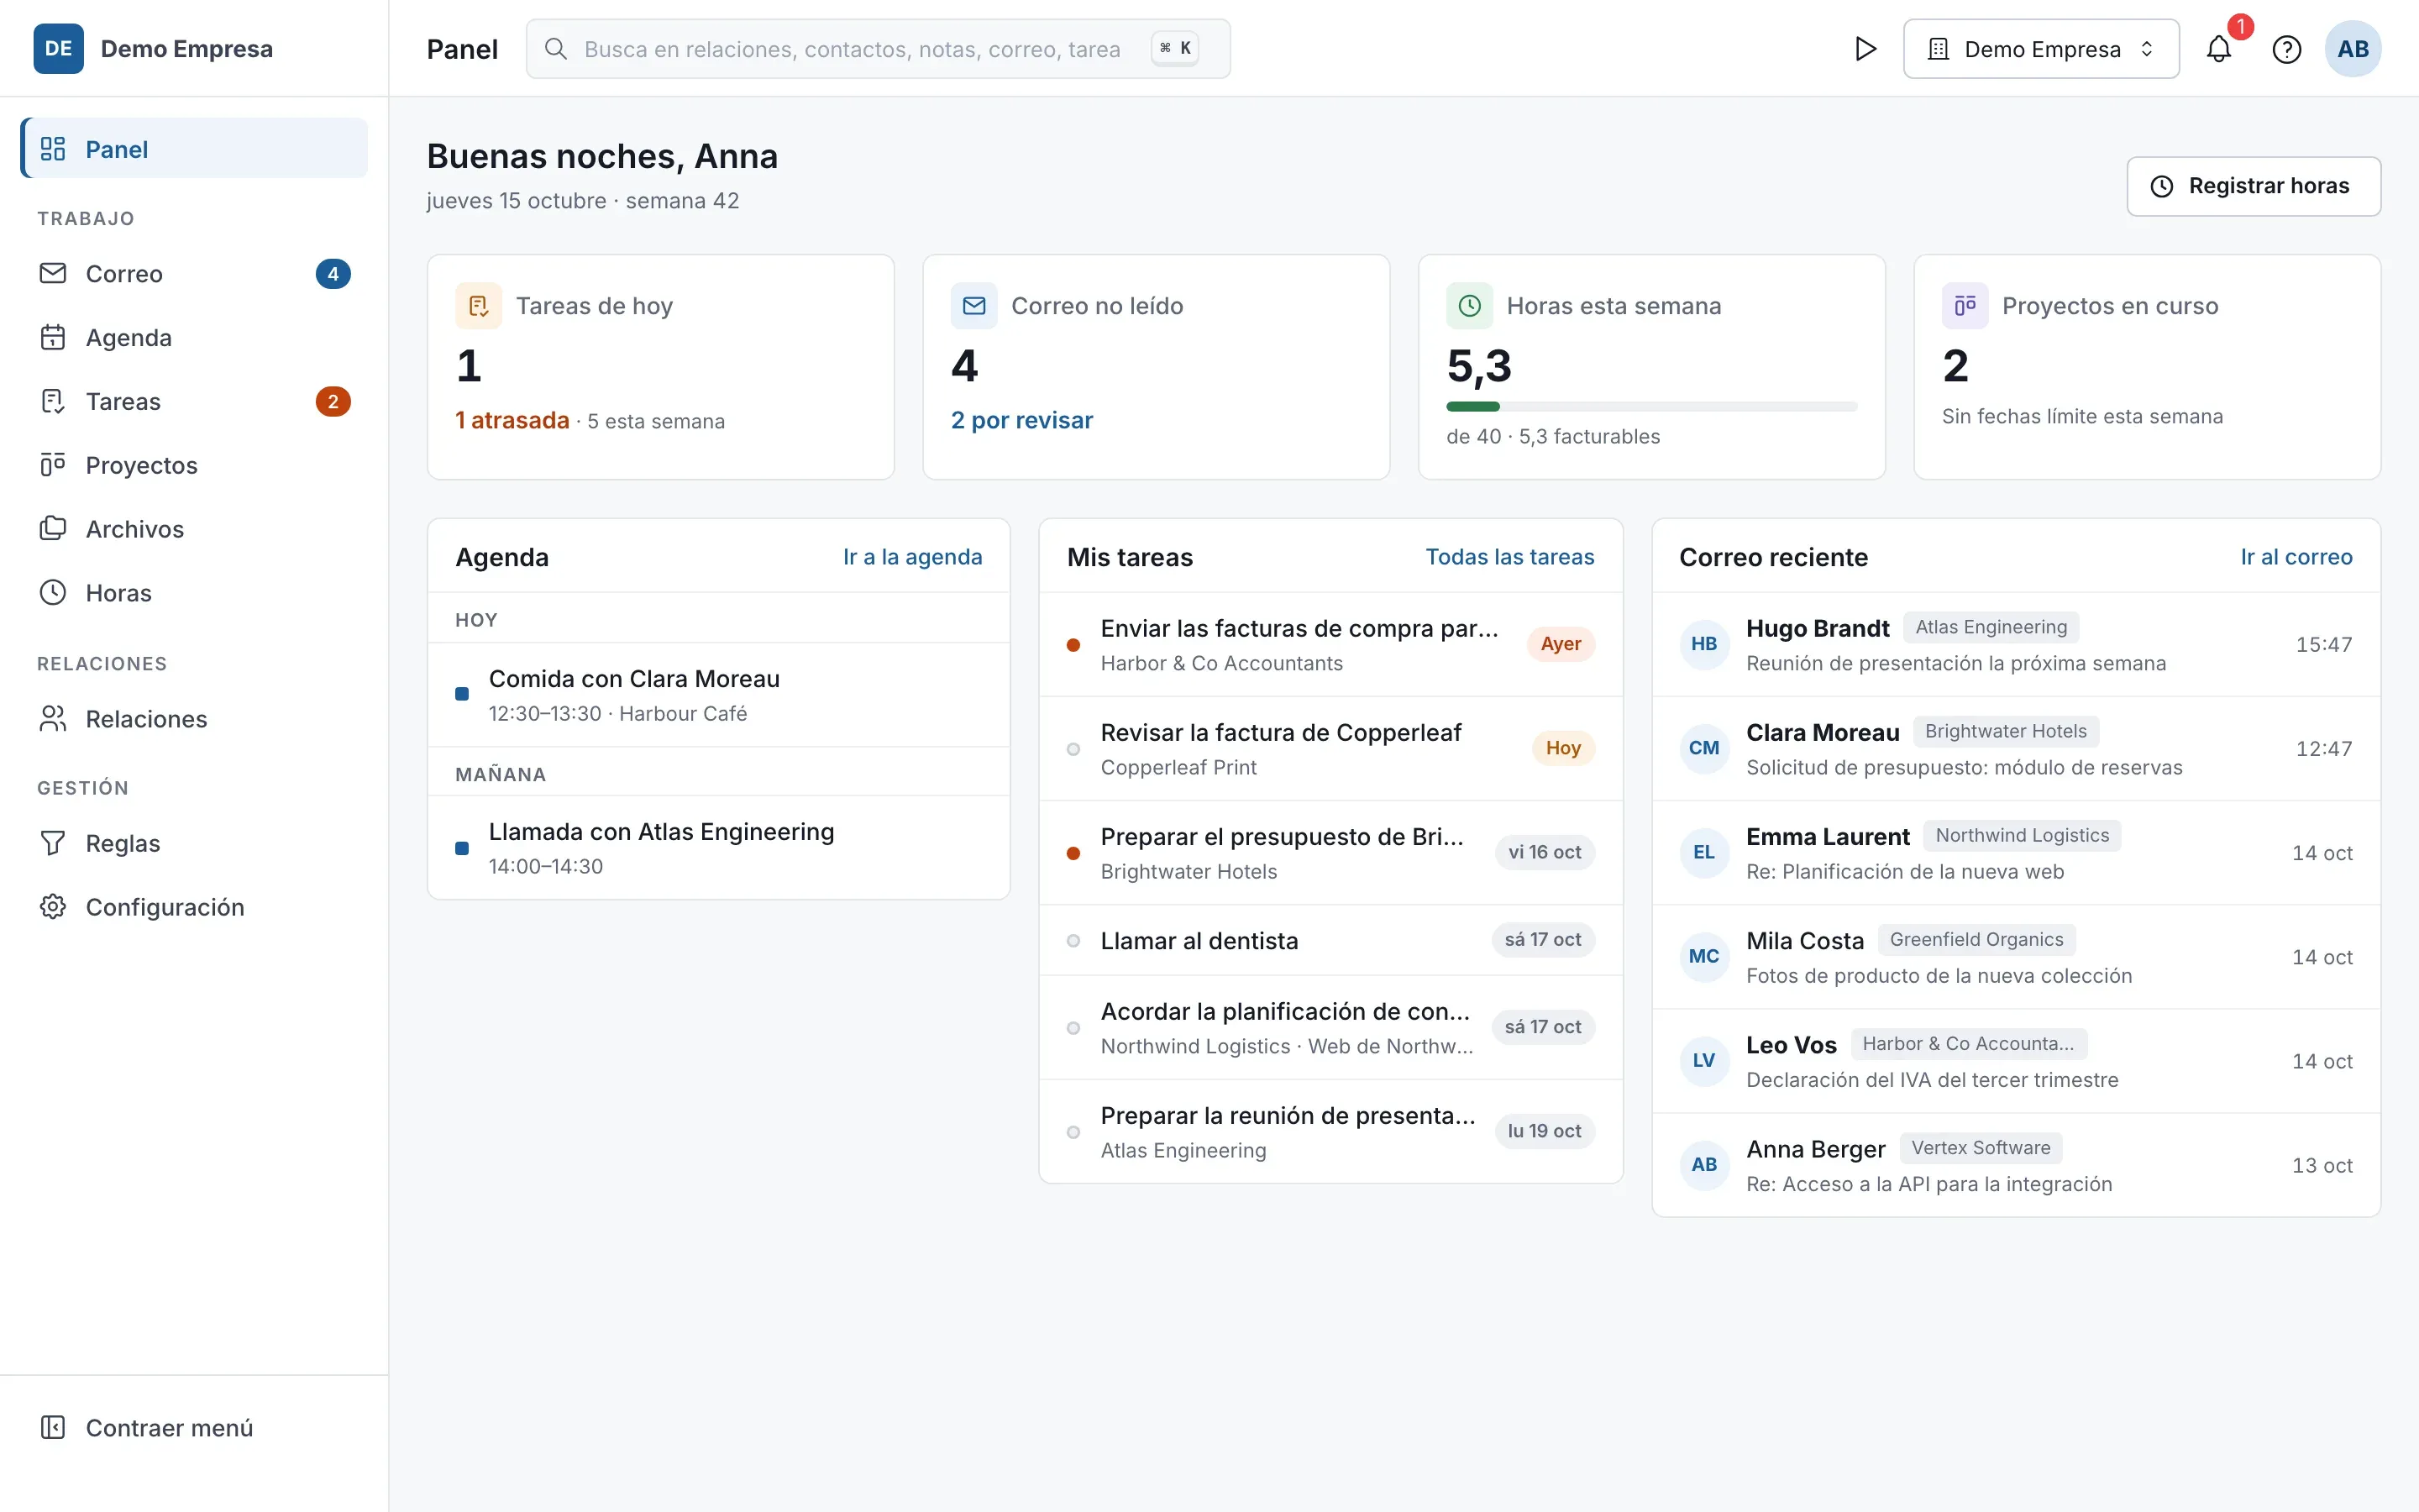Screen dimensions: 2419x1512
Task: Mark 'Revisar la factura de Copperleaf' task done
Action: (x=1073, y=749)
